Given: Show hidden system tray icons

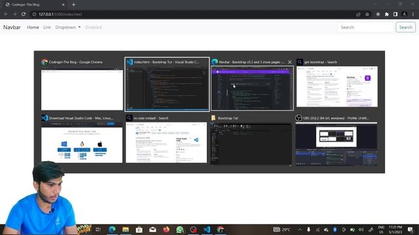Looking at the screenshot, I should coord(300,229).
